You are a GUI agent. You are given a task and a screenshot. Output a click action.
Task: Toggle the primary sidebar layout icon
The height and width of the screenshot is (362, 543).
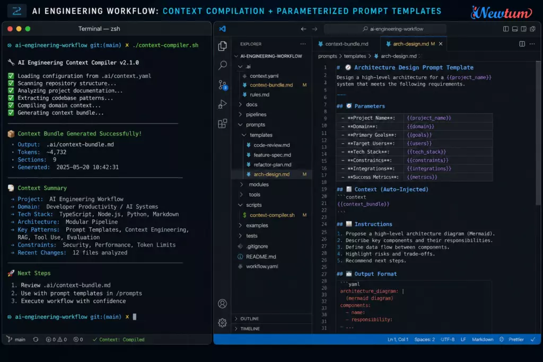point(506,29)
